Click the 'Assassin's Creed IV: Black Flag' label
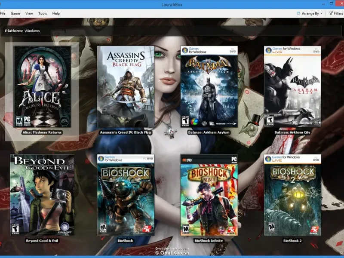Viewport: 344px width, 258px height. click(x=126, y=132)
